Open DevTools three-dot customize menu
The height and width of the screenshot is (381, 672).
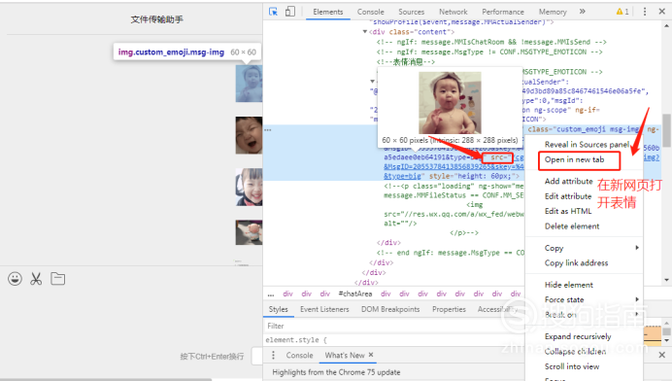click(645, 12)
